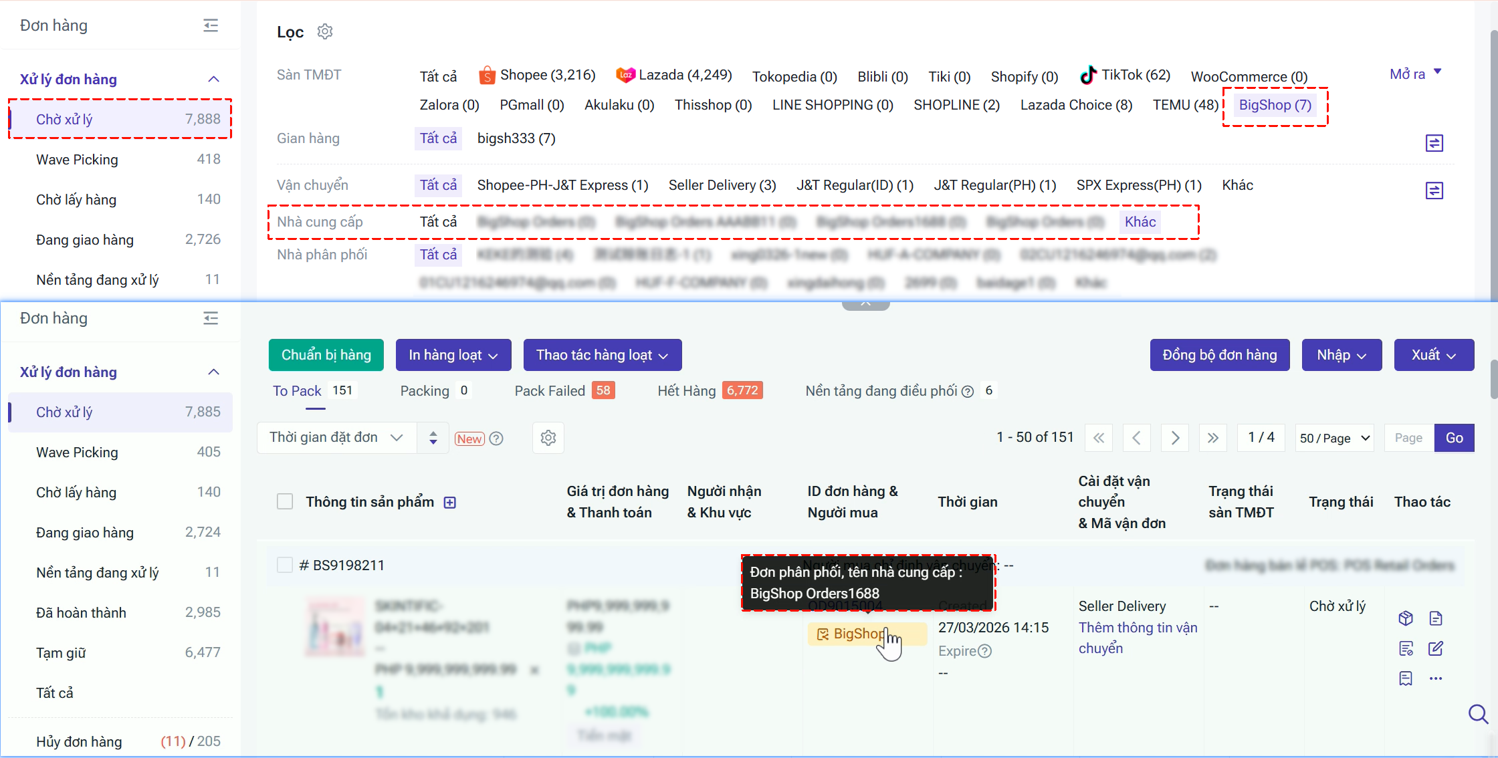Open filter settings gear beside Lọc

point(325,31)
